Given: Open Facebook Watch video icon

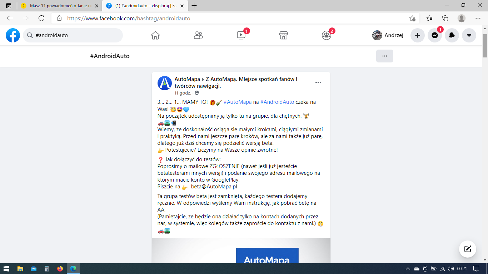Looking at the screenshot, I should pyautogui.click(x=241, y=35).
